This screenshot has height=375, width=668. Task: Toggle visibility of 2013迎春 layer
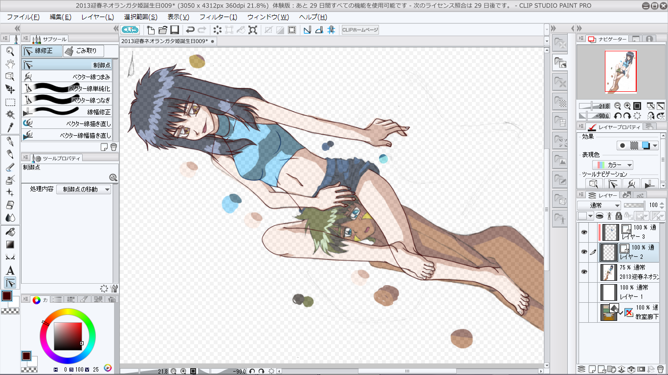point(583,272)
